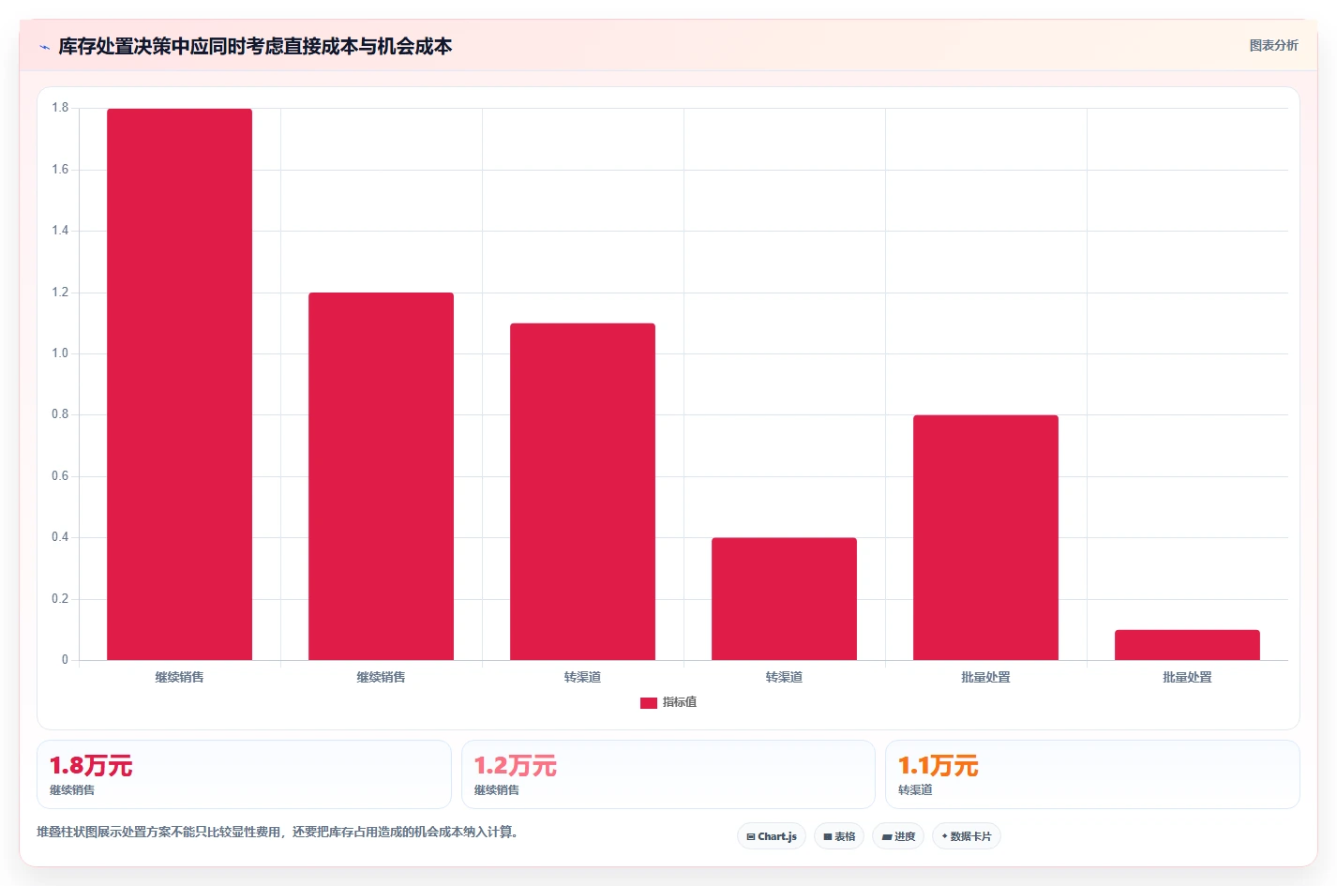Select the 数据卡片 chip

(x=967, y=836)
